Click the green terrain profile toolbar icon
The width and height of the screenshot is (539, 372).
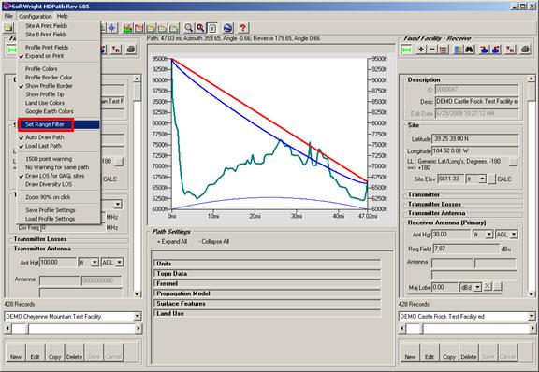(127, 28)
